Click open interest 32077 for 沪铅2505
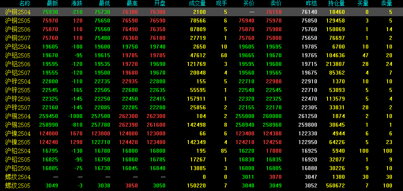403x191 pixels. point(337,160)
